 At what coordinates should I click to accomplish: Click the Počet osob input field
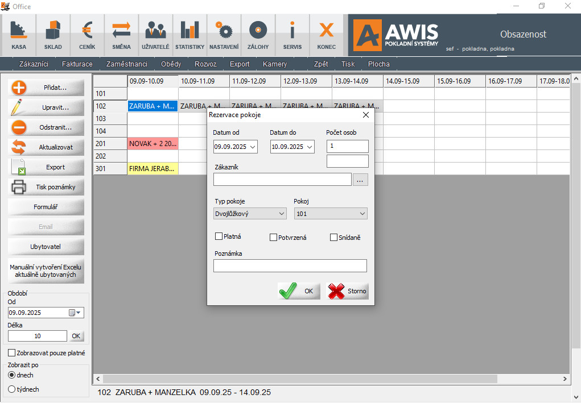tap(348, 146)
